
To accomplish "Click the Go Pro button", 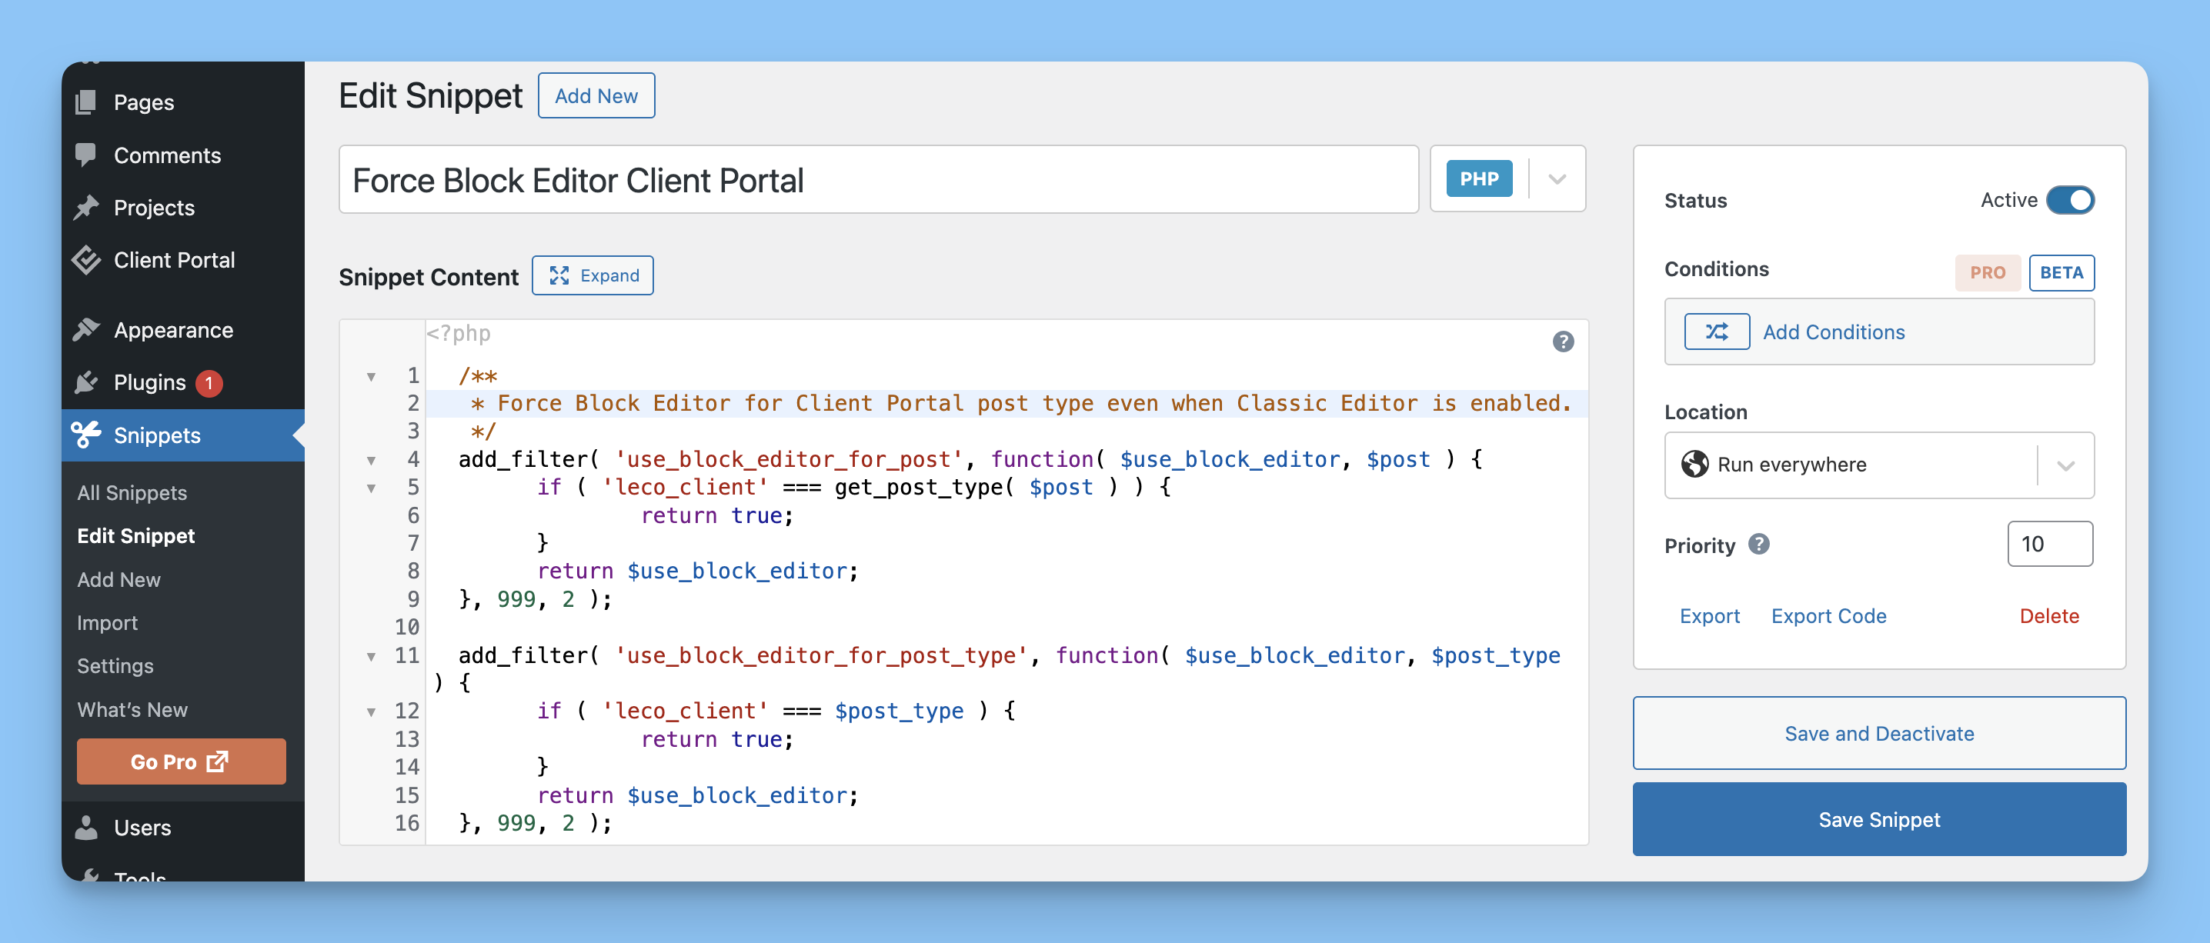I will click(181, 761).
